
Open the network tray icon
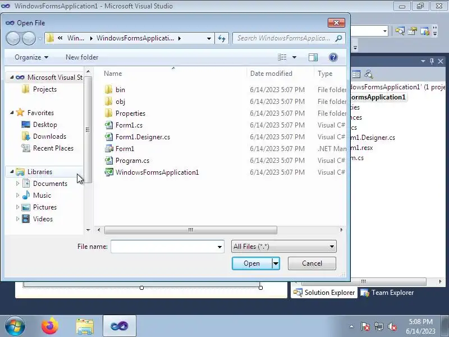pyautogui.click(x=378, y=326)
